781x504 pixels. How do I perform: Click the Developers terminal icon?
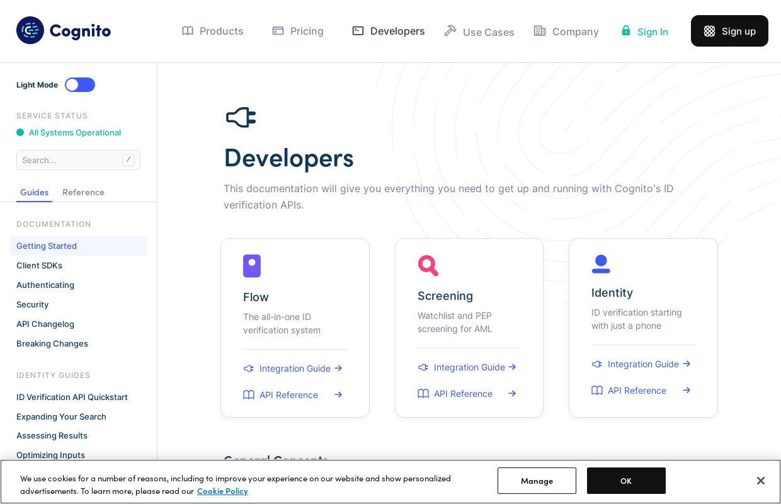point(358,30)
